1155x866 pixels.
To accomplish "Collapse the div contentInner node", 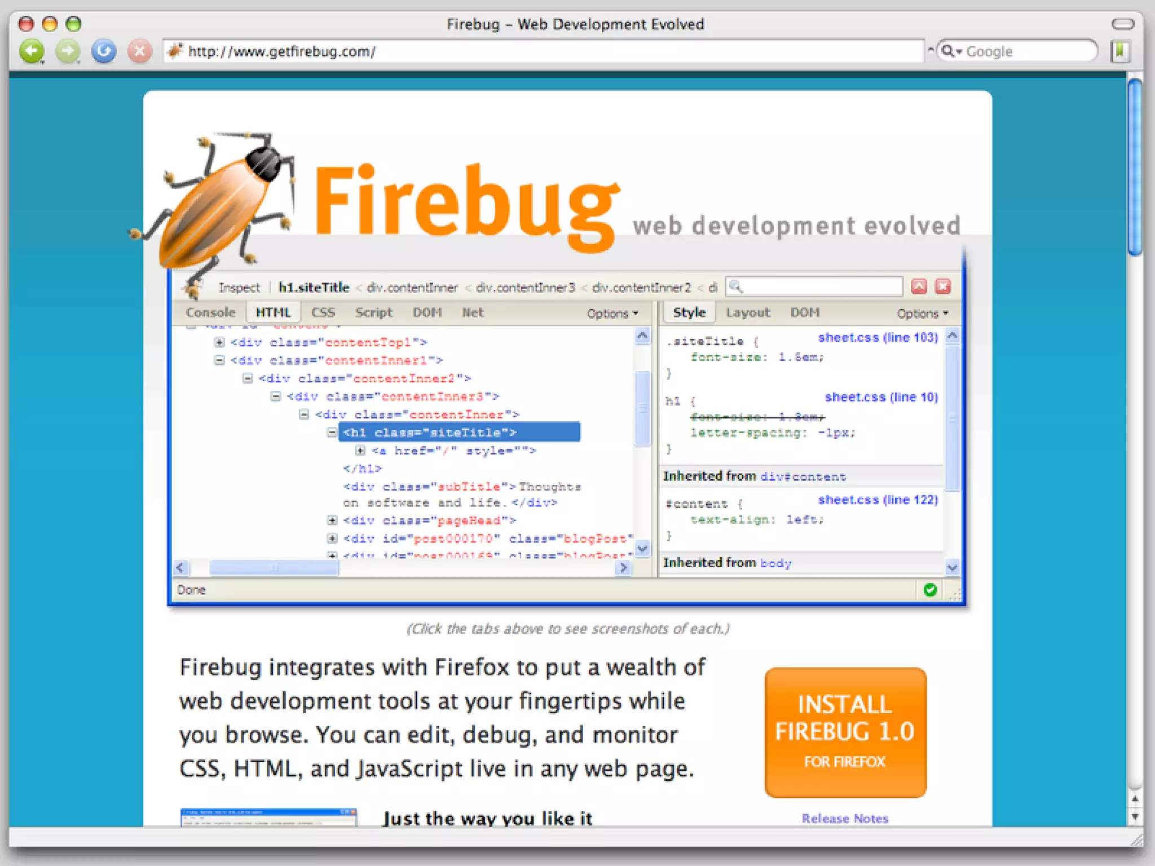I will coord(304,414).
